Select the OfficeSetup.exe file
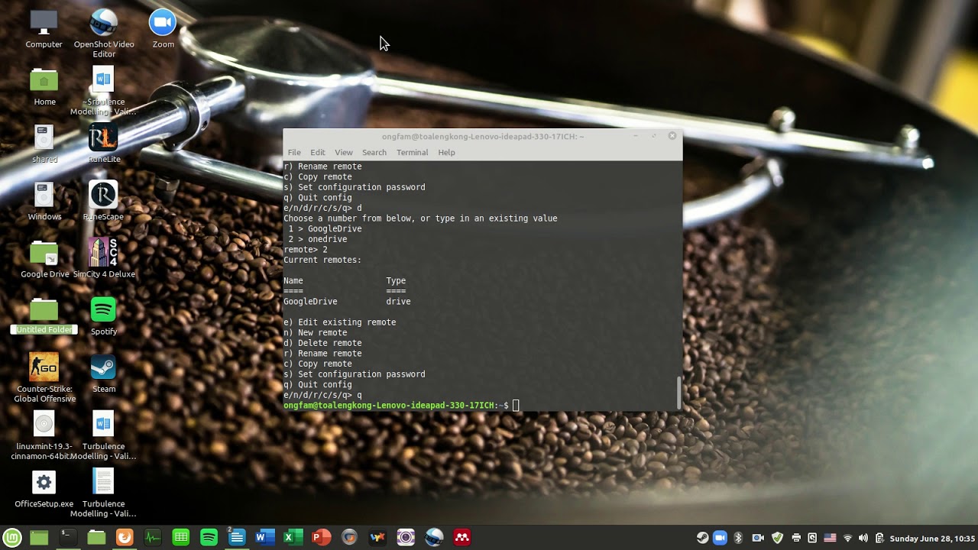This screenshot has height=550, width=978. pyautogui.click(x=44, y=489)
